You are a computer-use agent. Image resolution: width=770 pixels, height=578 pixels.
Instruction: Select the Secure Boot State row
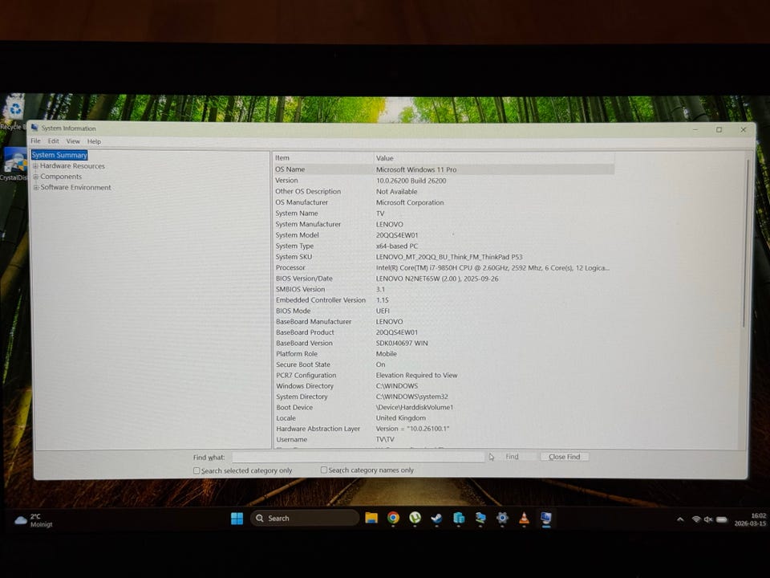[444, 364]
